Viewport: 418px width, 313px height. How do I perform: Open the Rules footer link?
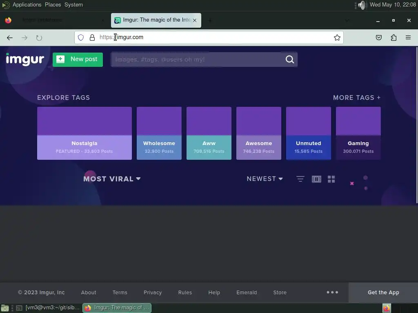(x=185, y=293)
